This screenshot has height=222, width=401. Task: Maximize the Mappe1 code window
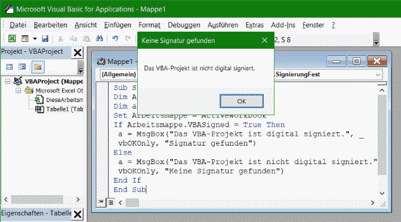[356, 61]
